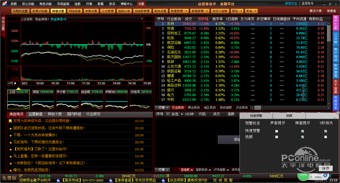Expand the 其他 toolbar dropdown
This screenshot has height=183, width=340.
click(x=255, y=11)
